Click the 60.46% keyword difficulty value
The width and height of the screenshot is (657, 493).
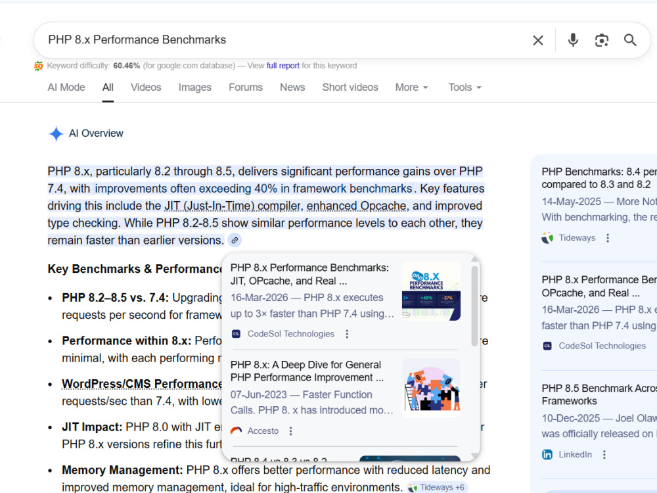tap(127, 66)
